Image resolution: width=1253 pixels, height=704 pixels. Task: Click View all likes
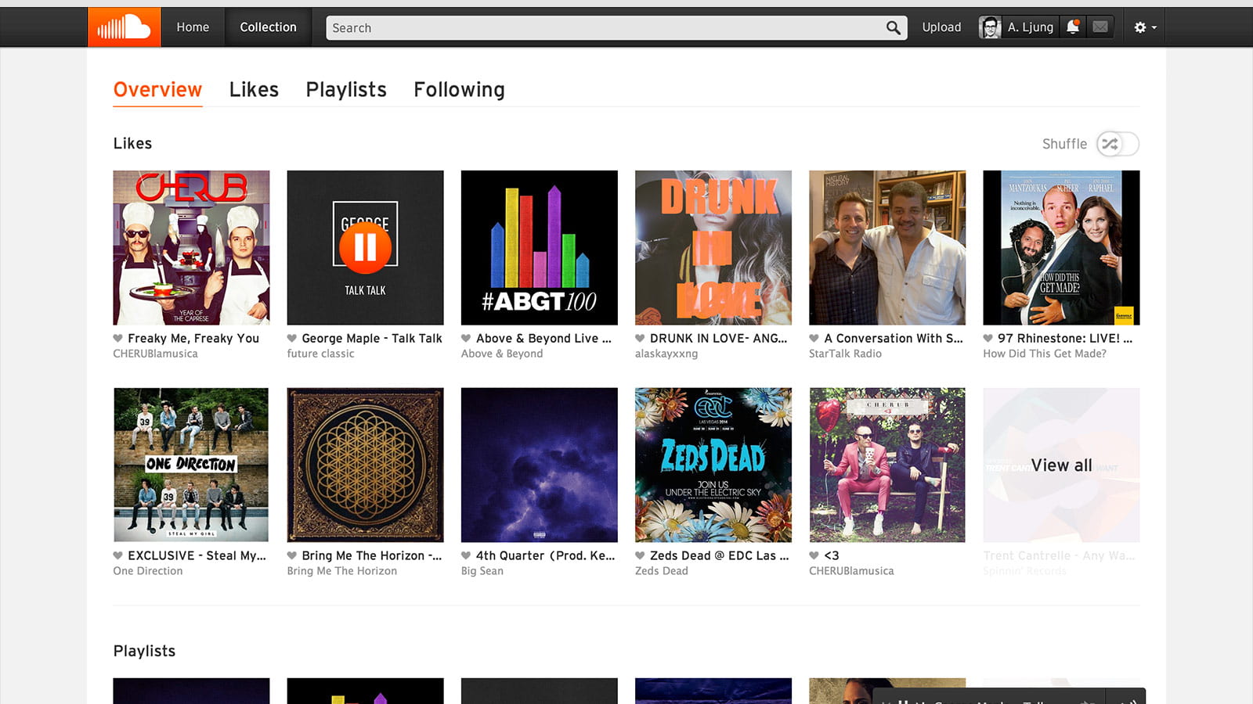[1061, 465]
